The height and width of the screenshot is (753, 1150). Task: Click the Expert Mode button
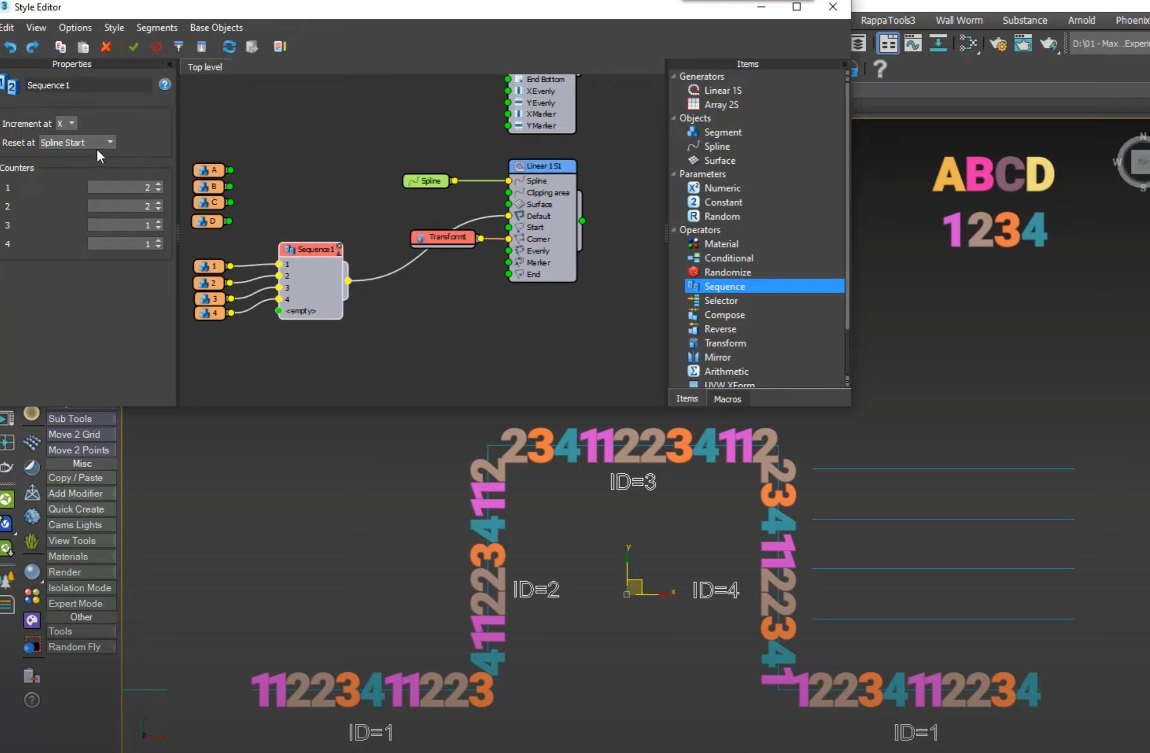click(81, 603)
